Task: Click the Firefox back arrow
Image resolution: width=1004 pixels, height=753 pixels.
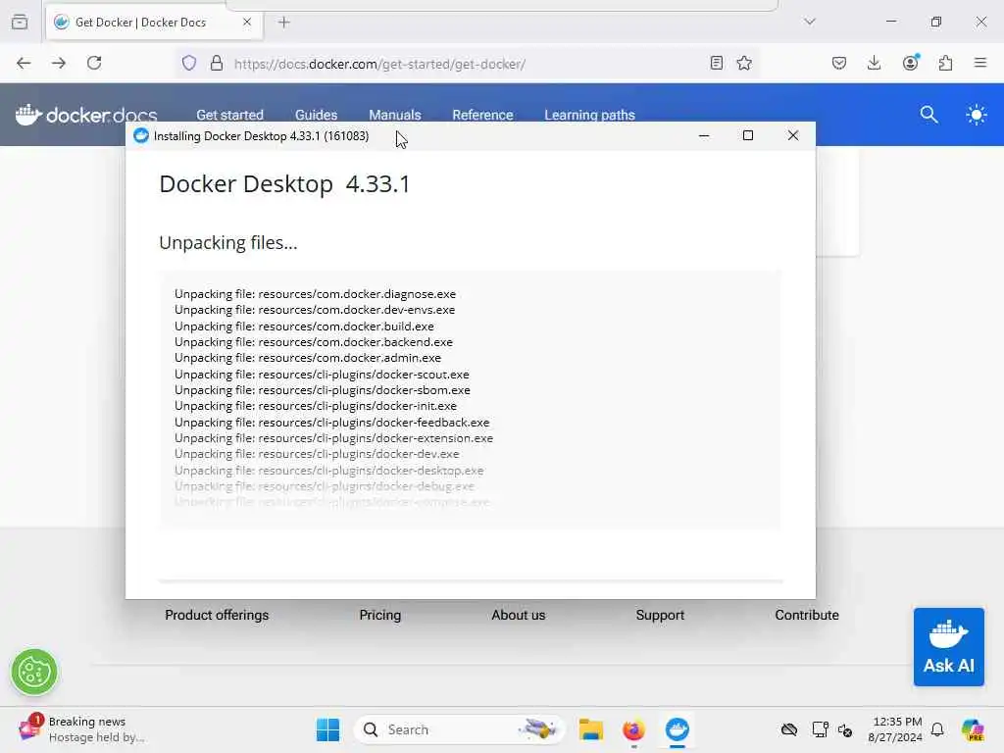Action: pyautogui.click(x=24, y=63)
